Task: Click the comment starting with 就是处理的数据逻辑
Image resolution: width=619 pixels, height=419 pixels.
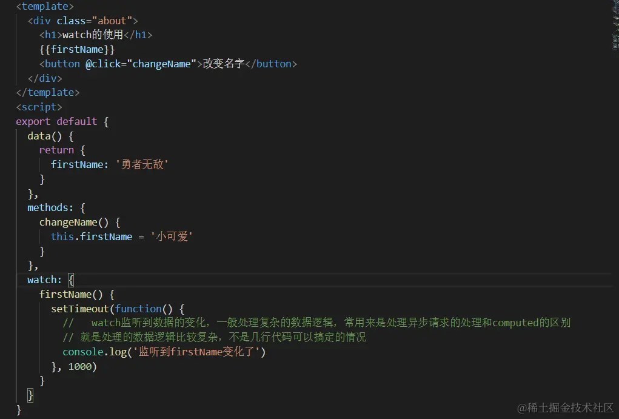Action: pyautogui.click(x=215, y=337)
